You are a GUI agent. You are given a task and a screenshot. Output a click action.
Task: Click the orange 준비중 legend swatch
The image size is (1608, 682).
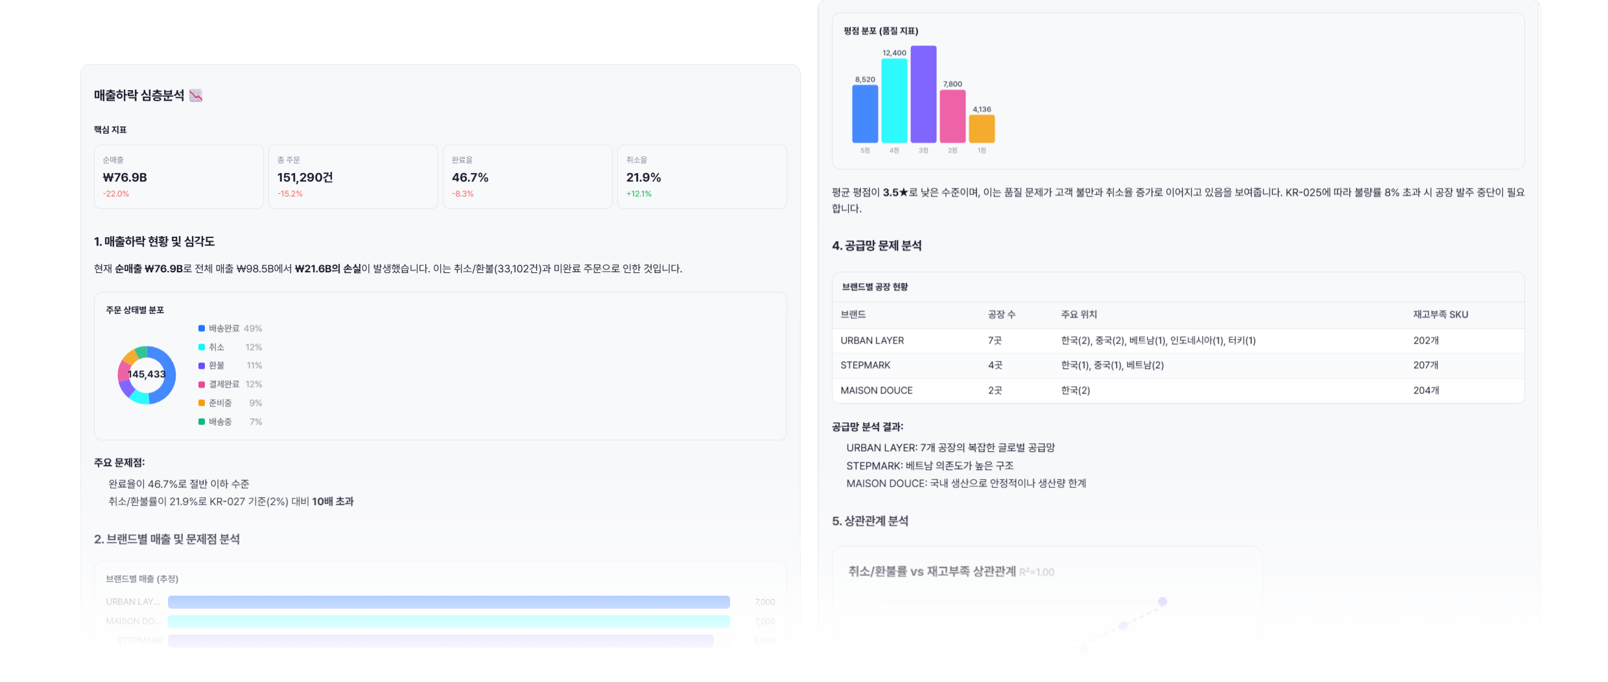point(202,403)
